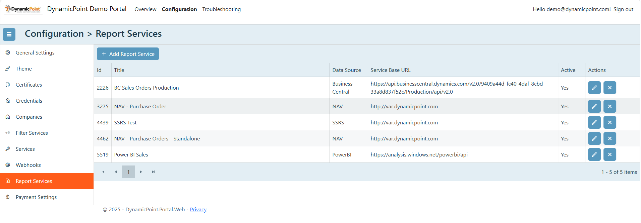
Task: Delete the SSRS Test report service
Action: (609, 122)
